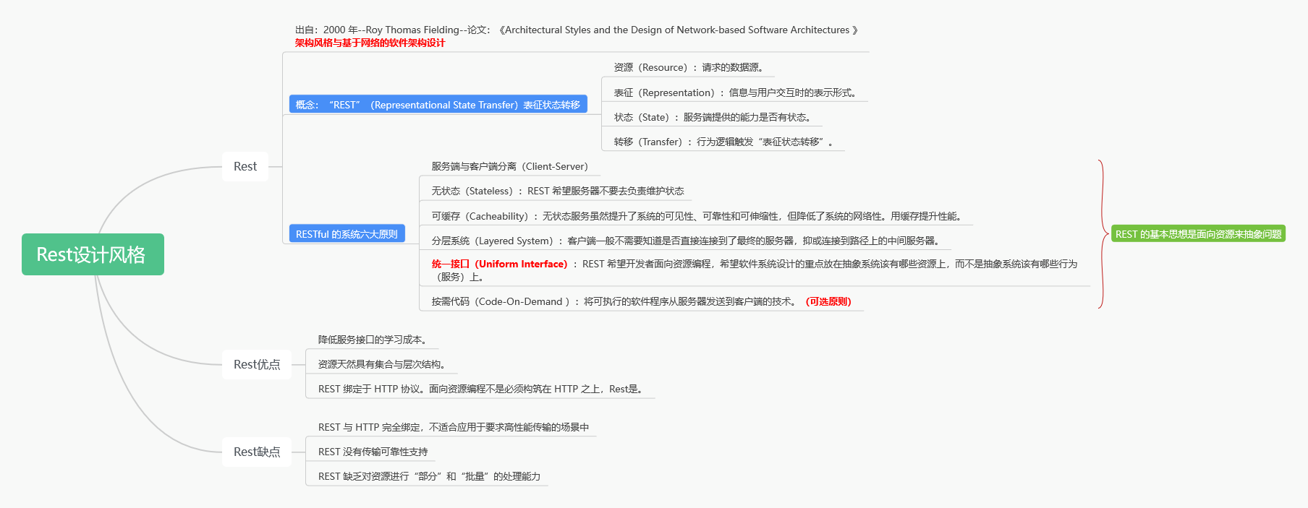Select the Client-Server separation node
The image size is (1308, 508).
(509, 166)
